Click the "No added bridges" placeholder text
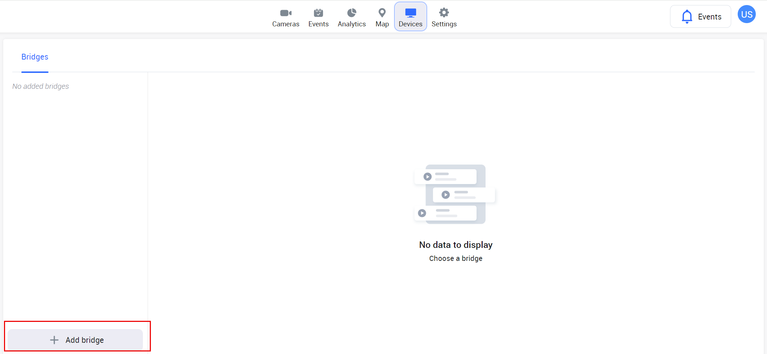Image resolution: width=767 pixels, height=354 pixels. (41, 86)
